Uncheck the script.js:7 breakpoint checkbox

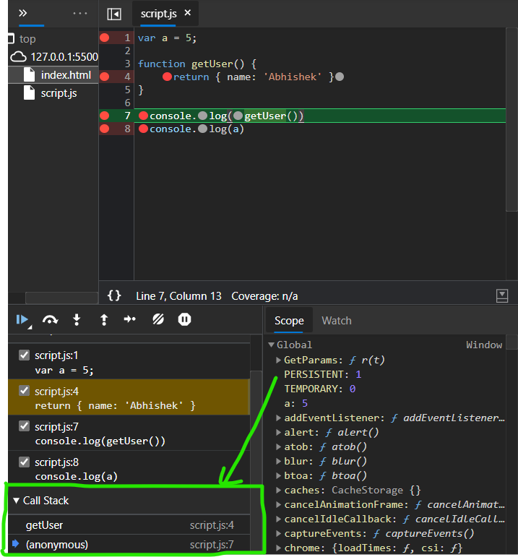pyautogui.click(x=24, y=426)
